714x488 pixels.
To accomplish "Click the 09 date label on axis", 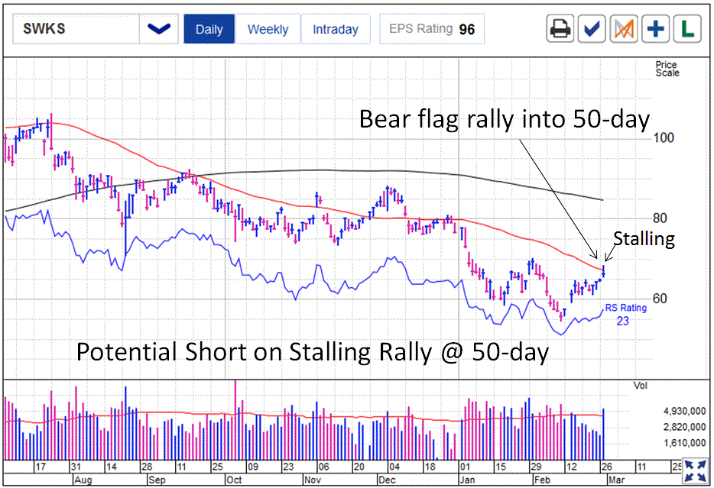I will click(253, 467).
